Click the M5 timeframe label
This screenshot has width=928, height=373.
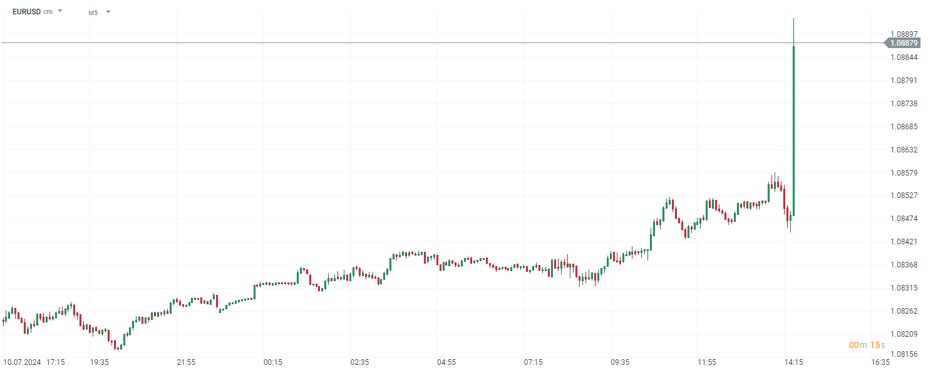point(93,12)
